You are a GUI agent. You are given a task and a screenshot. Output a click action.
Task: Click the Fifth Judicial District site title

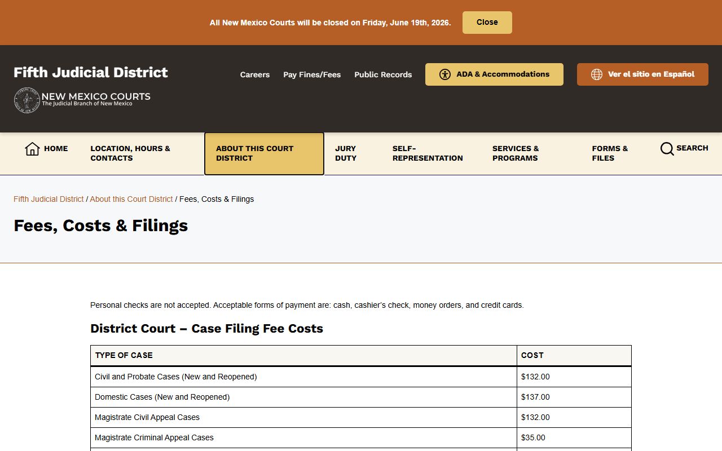point(91,72)
